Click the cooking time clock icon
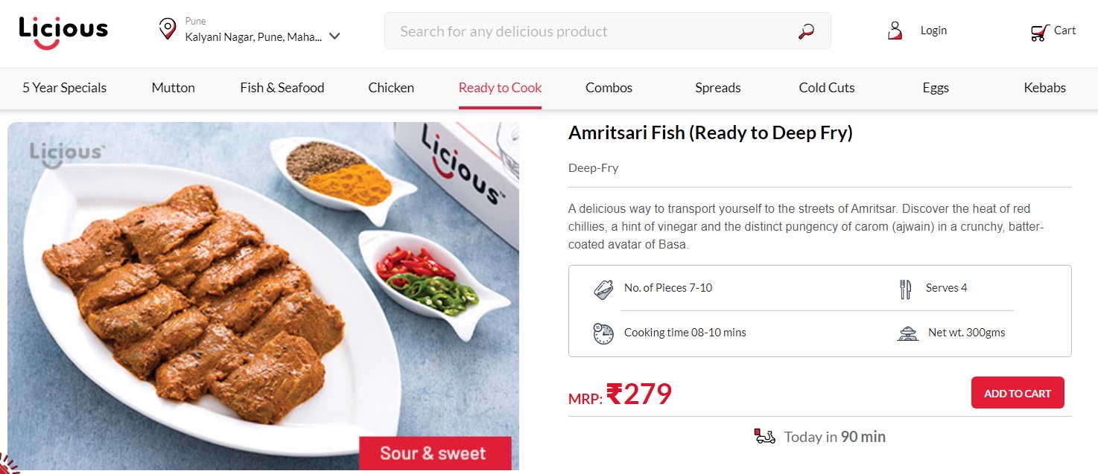 [603, 333]
